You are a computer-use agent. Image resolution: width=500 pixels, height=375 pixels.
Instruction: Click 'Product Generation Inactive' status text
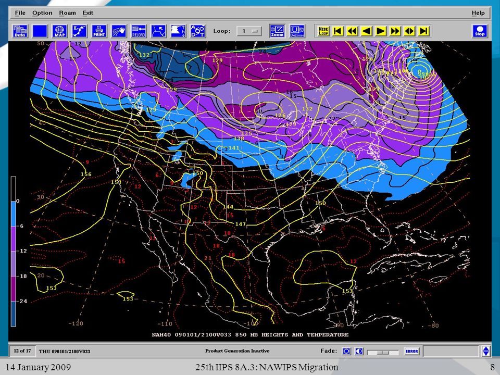(238, 351)
